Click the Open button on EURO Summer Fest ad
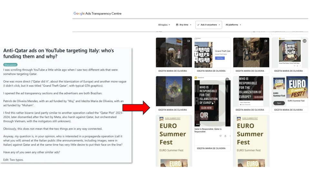 tap(279, 103)
